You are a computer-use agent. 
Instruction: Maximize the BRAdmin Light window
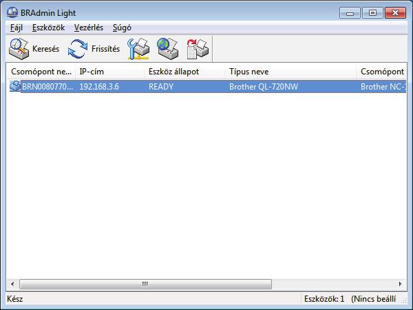[x=372, y=12]
